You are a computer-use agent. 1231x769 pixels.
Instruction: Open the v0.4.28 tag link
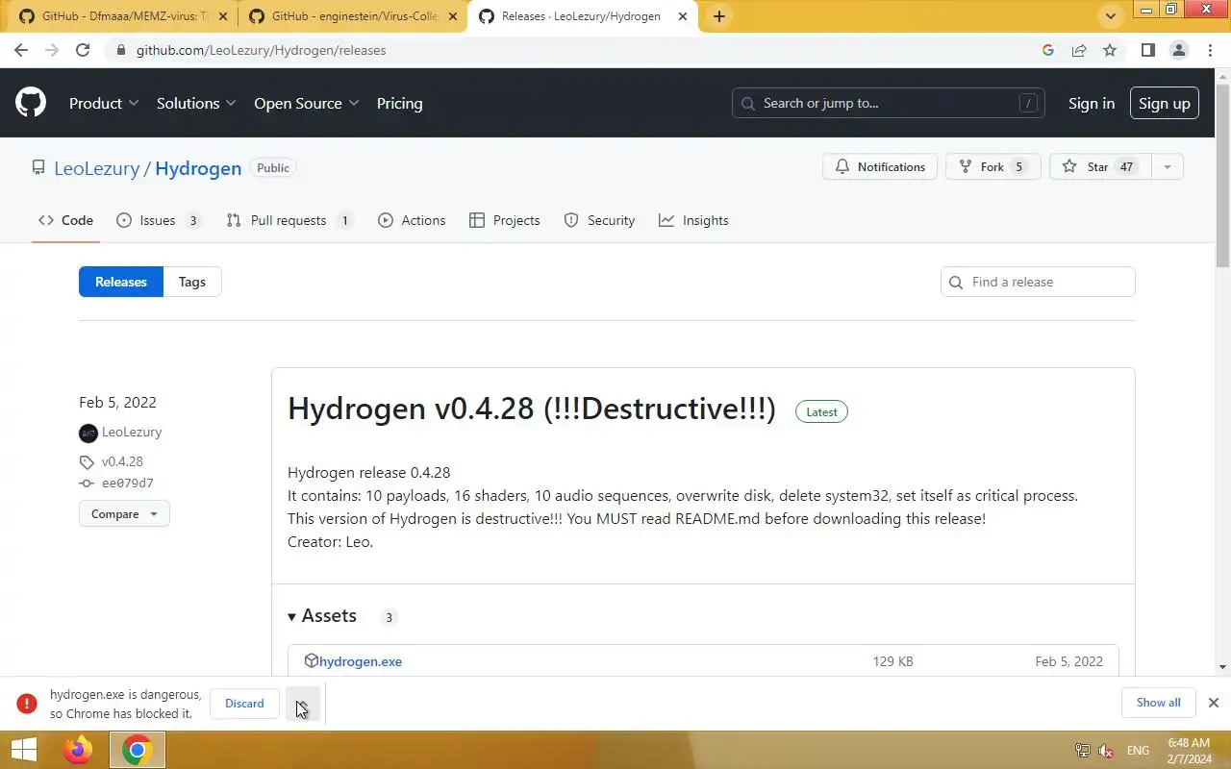pyautogui.click(x=122, y=461)
